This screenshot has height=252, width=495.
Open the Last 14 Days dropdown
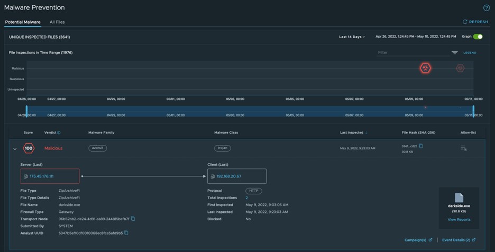pyautogui.click(x=352, y=37)
